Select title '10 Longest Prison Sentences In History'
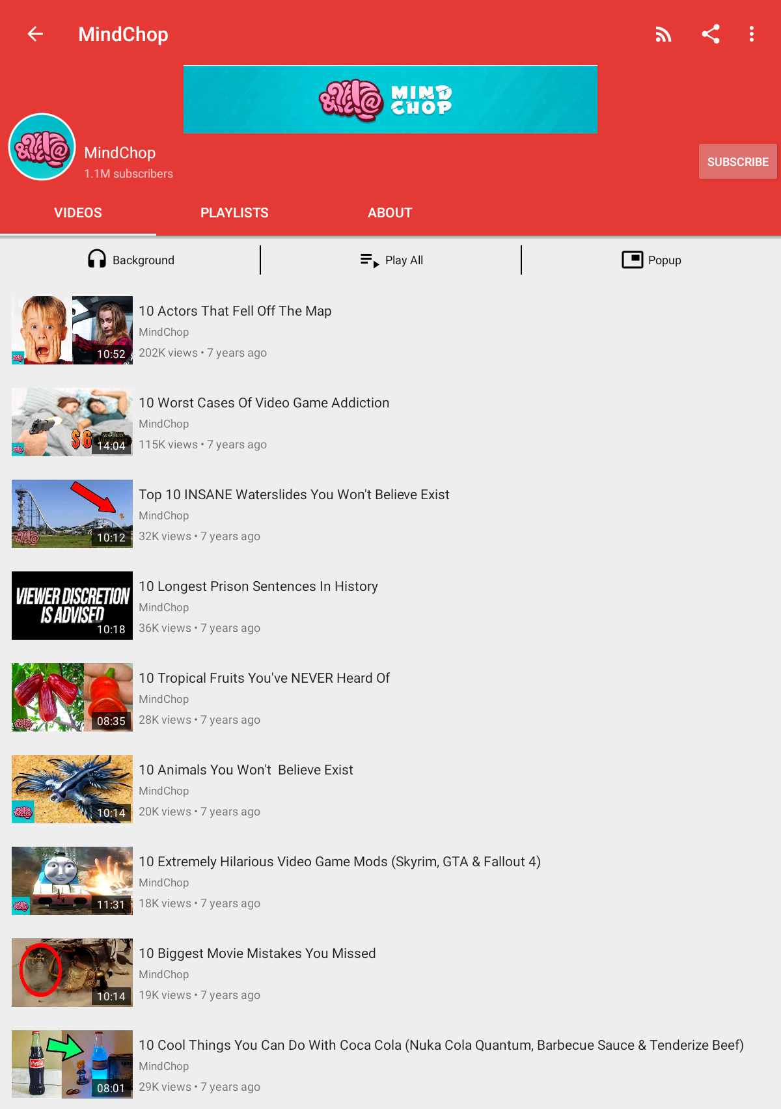This screenshot has width=781, height=1109. click(x=258, y=586)
